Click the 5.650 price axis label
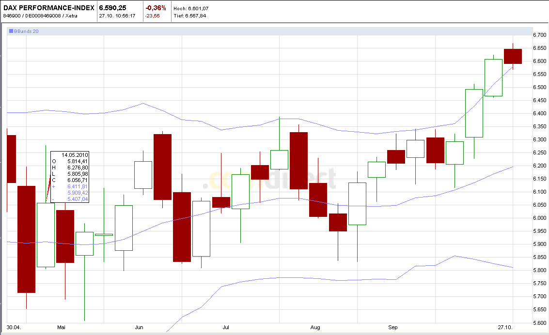 point(539,309)
